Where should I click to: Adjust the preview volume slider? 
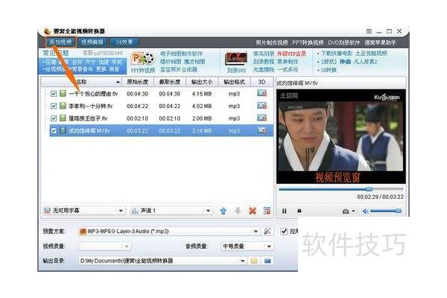pos(385,211)
